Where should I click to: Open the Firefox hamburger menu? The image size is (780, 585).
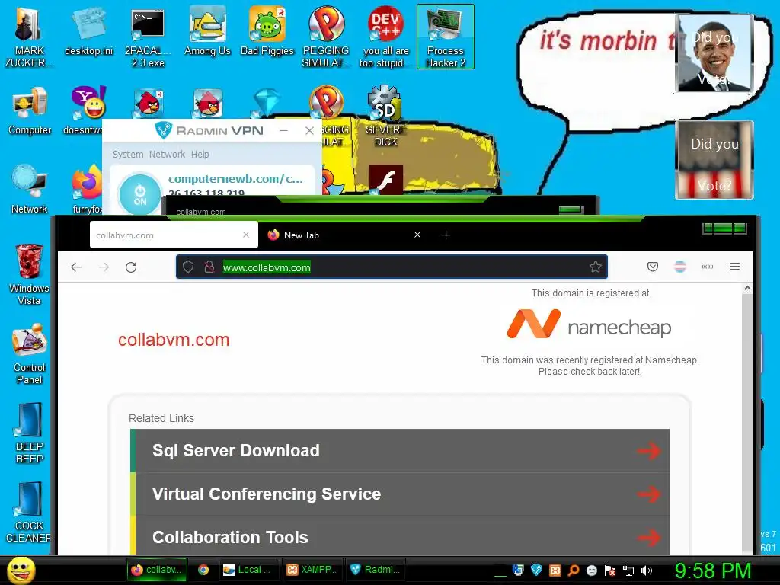coord(735,267)
